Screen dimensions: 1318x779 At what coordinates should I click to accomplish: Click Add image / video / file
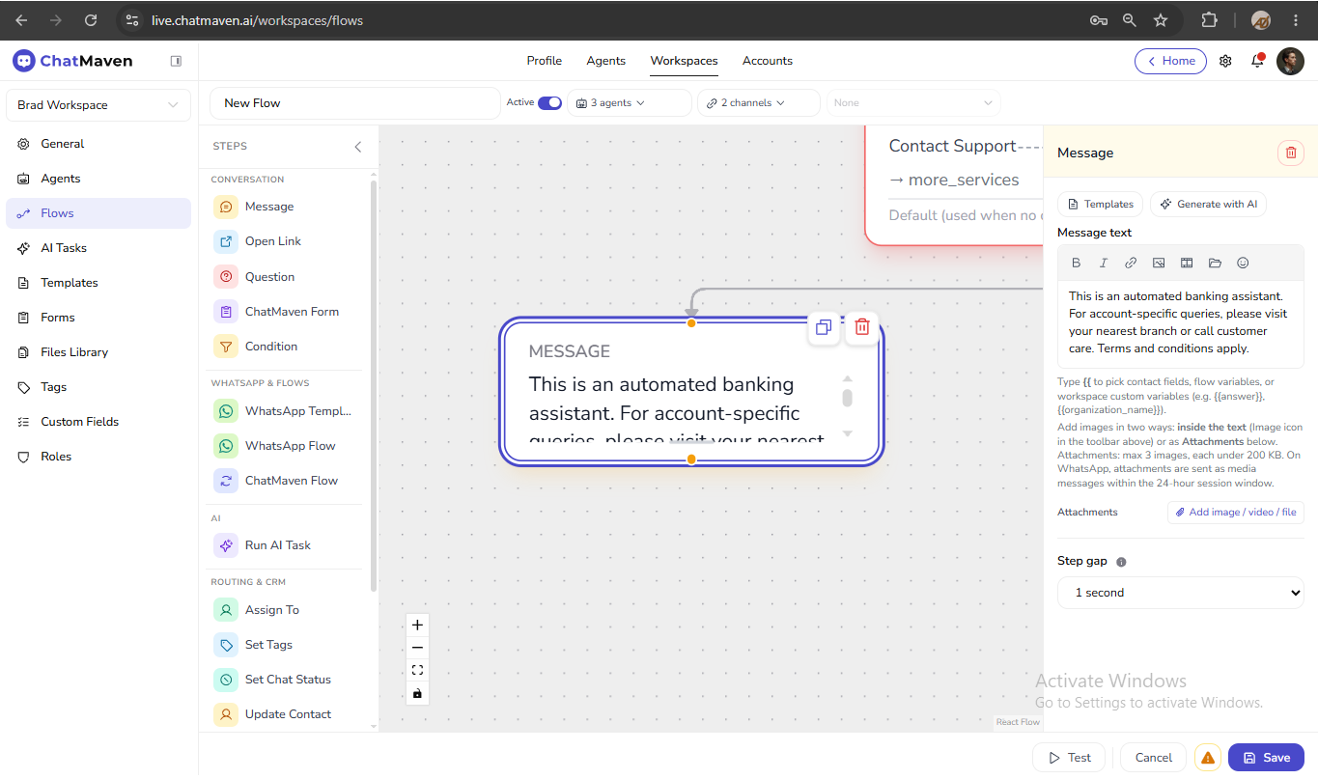tap(1236, 513)
